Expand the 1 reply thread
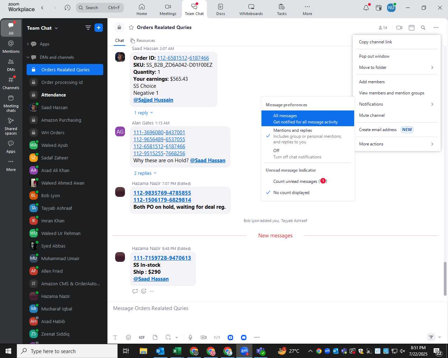This screenshot has width=448, height=358. coord(143,113)
